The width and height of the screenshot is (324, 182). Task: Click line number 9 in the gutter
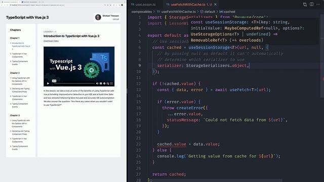click(x=140, y=66)
